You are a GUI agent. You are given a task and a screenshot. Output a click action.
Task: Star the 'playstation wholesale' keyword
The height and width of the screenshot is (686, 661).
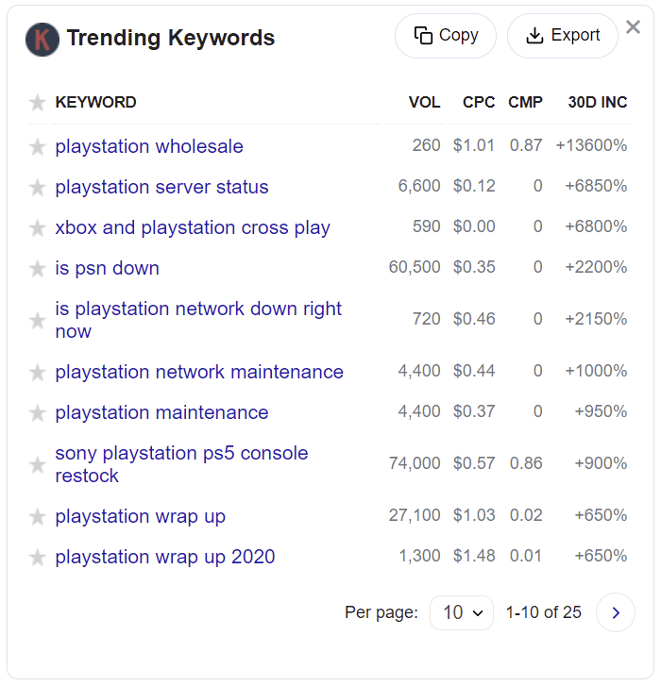point(38,147)
